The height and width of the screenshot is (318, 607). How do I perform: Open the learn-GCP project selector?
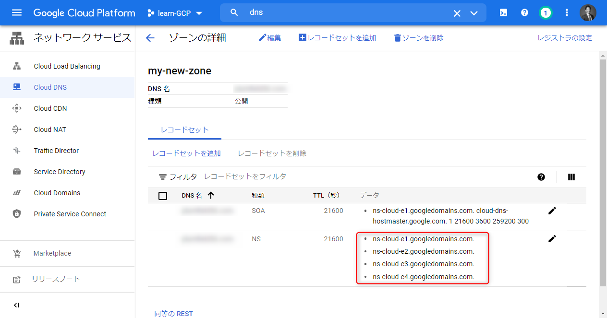pyautogui.click(x=175, y=13)
